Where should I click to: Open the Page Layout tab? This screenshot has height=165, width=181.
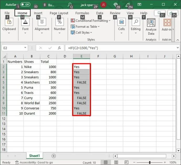(59, 13)
